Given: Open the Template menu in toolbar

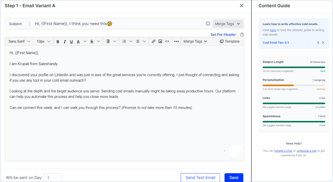Looking at the screenshot, I should pyautogui.click(x=230, y=41).
